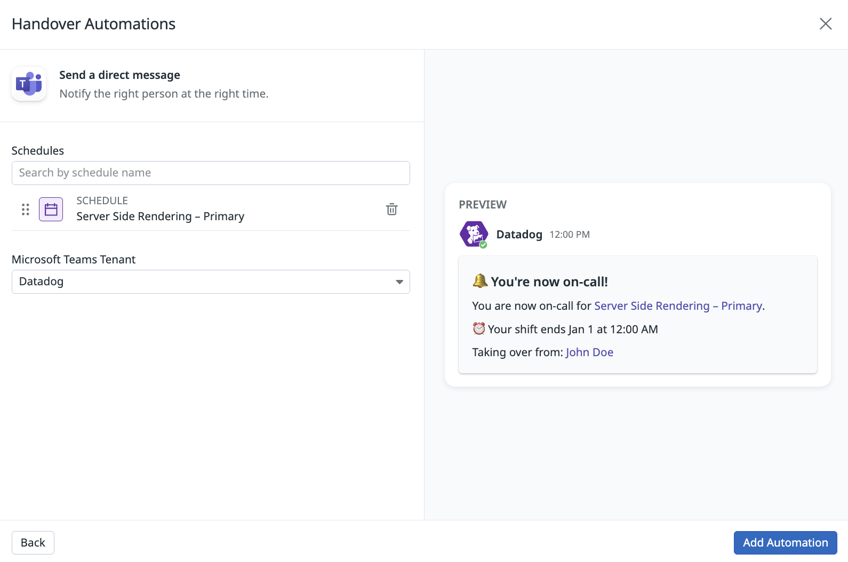Screen dimensions: 848x562
Task: Focus the Search by schedule name field
Action: coord(211,173)
